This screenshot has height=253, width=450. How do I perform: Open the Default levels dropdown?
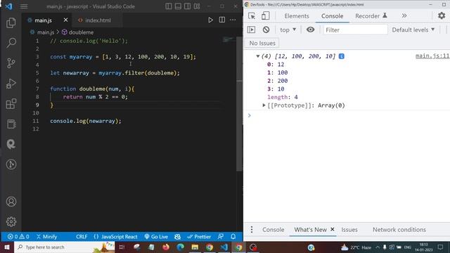(x=413, y=30)
